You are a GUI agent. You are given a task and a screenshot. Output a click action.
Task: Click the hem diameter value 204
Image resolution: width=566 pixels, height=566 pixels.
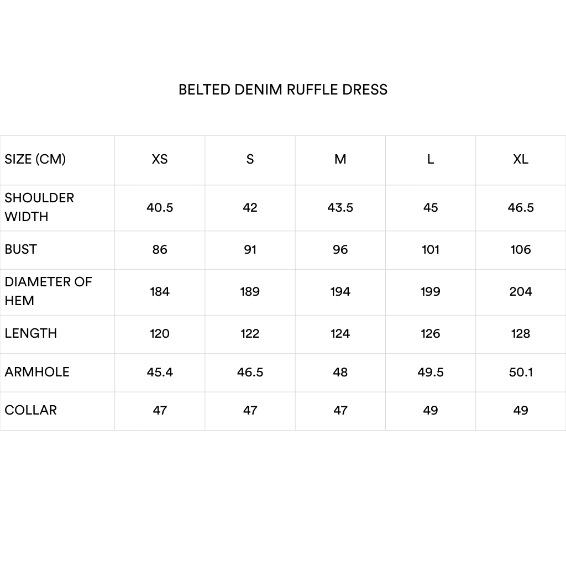point(521,292)
